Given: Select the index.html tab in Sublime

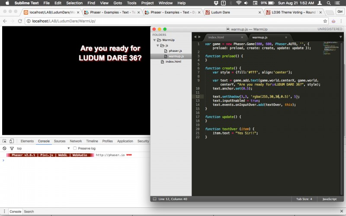Looking at the screenshot, I should pyautogui.click(x=225, y=37).
